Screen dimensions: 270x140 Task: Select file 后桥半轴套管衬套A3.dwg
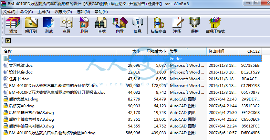tap(31, 119)
